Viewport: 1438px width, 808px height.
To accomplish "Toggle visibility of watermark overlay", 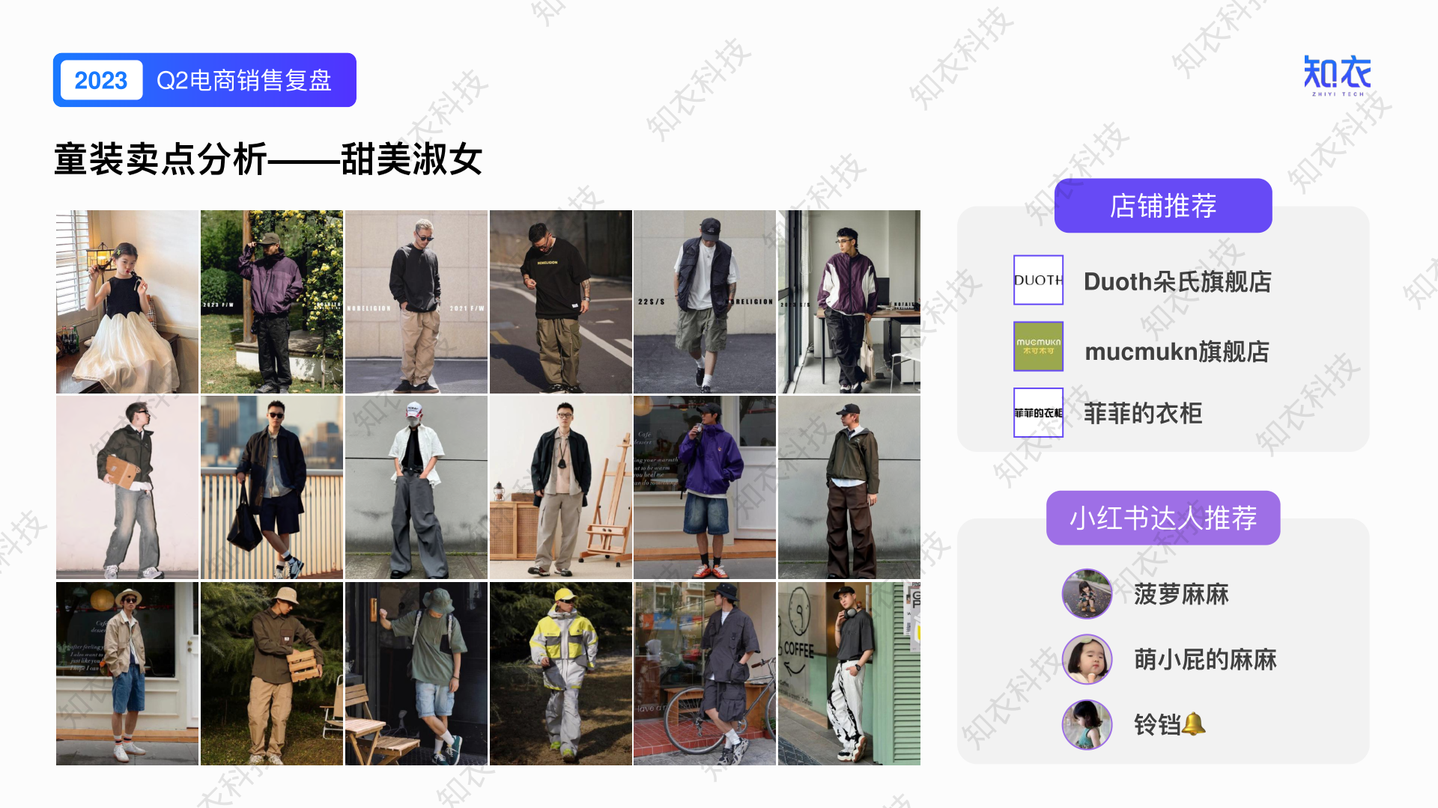I will [1338, 74].
